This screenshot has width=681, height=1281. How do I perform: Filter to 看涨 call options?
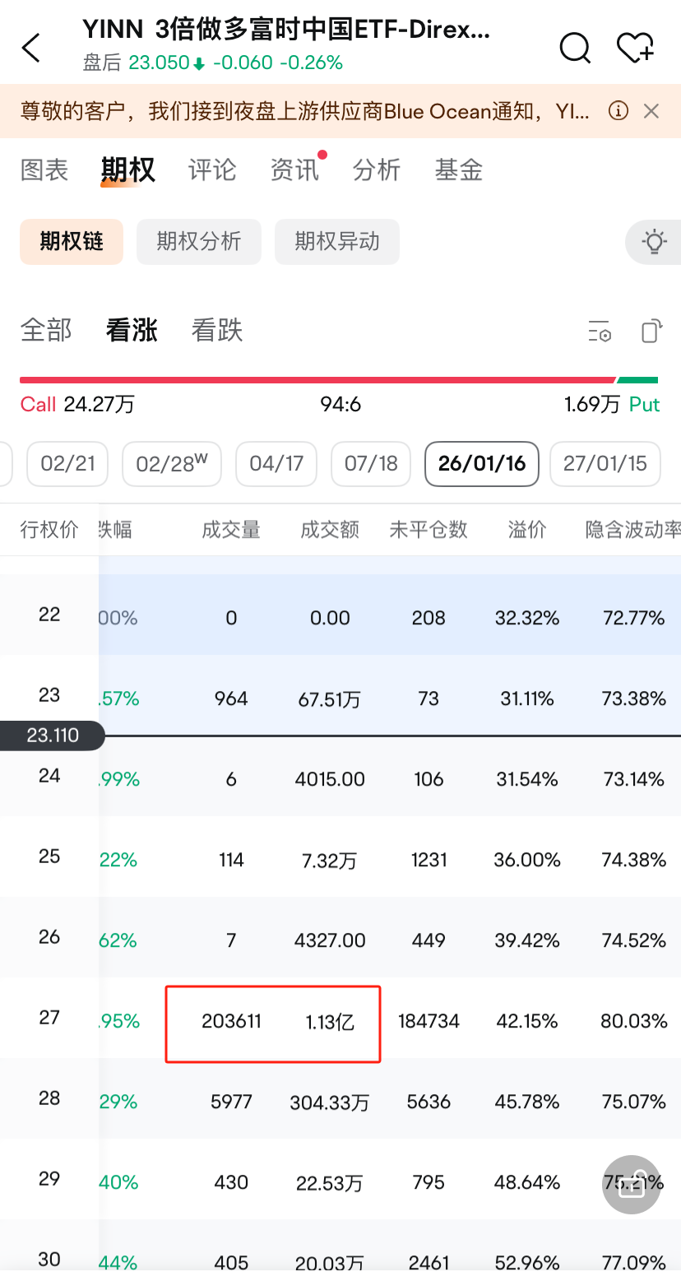click(x=132, y=331)
